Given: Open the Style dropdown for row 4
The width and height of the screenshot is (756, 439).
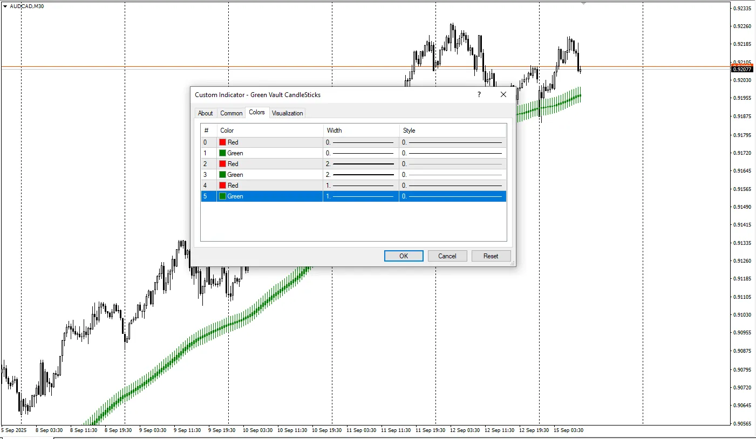Looking at the screenshot, I should click(x=452, y=186).
